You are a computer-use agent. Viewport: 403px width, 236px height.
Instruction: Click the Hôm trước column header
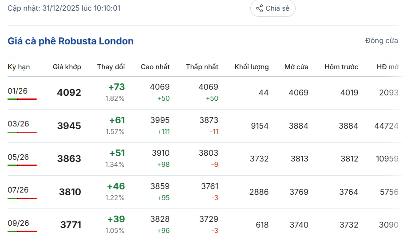pos(341,67)
